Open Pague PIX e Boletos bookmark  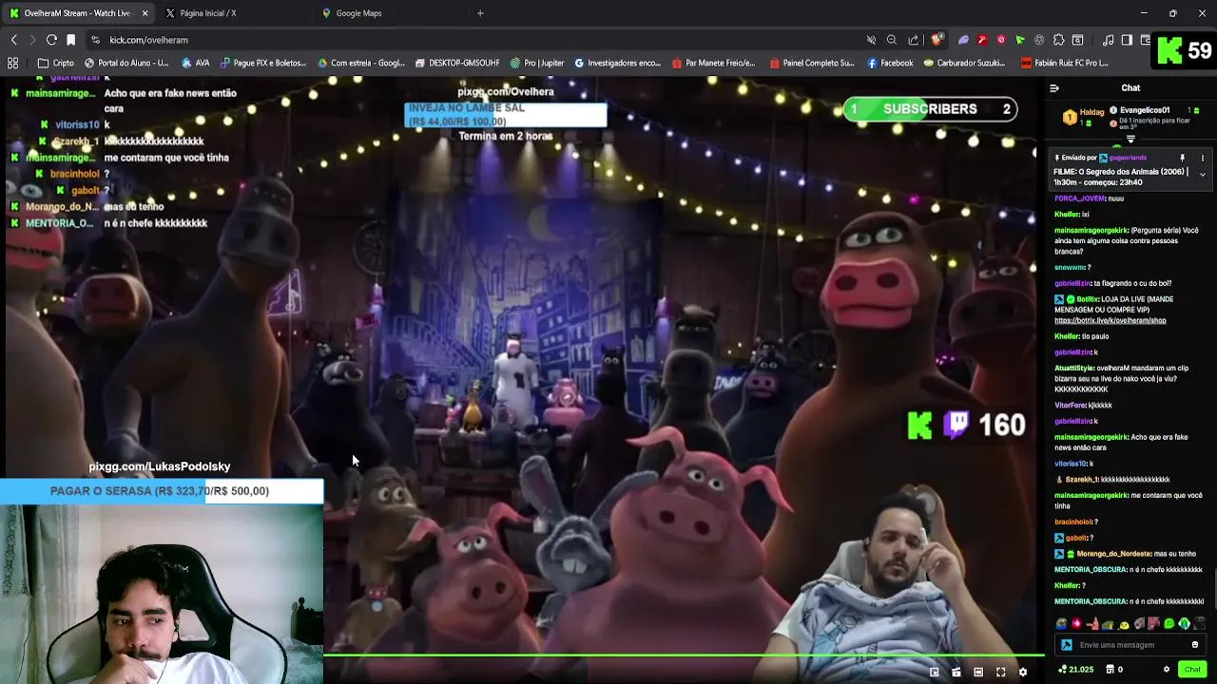tap(263, 63)
